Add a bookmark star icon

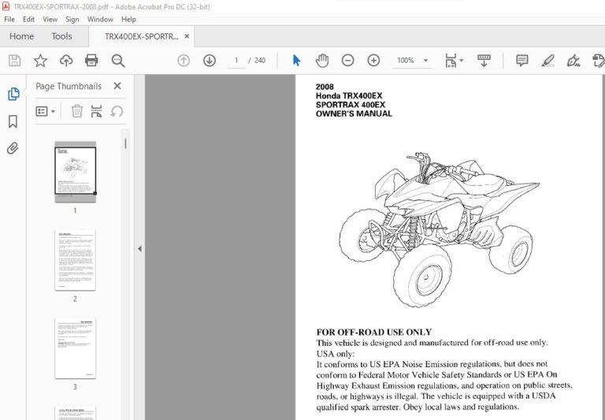coord(40,61)
